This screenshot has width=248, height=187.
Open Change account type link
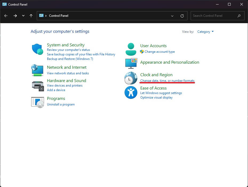(x=159, y=52)
